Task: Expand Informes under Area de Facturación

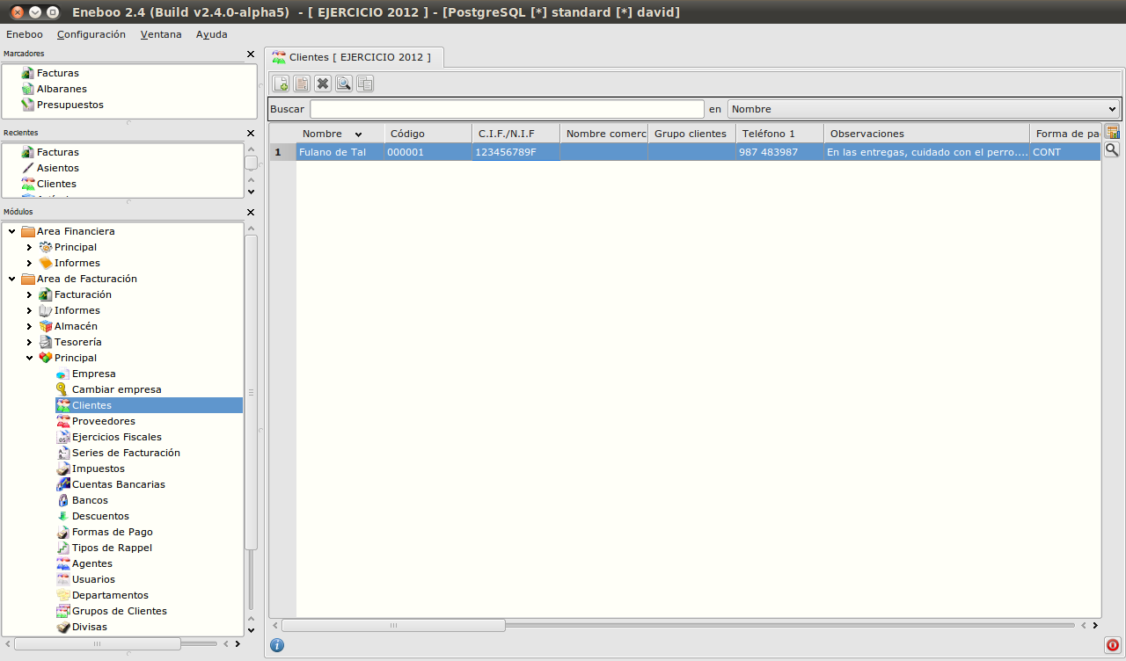Action: [x=29, y=310]
